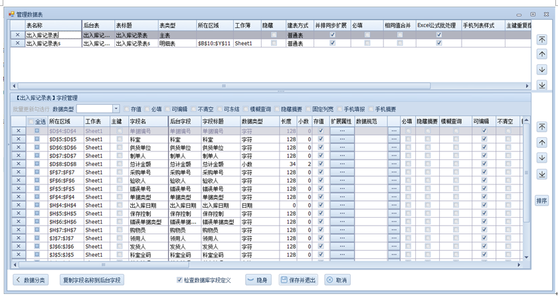The height and width of the screenshot is (296, 558).
Task: Click move-up arrow beside the upper table list
Action: click(542, 54)
